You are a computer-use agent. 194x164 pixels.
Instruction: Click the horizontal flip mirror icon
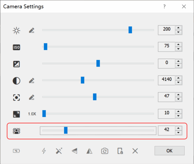point(90,151)
